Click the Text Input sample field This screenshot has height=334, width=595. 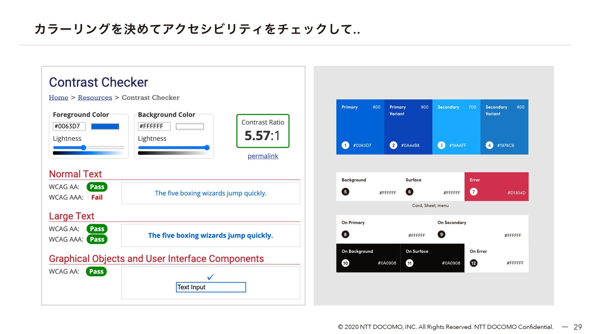(211, 287)
